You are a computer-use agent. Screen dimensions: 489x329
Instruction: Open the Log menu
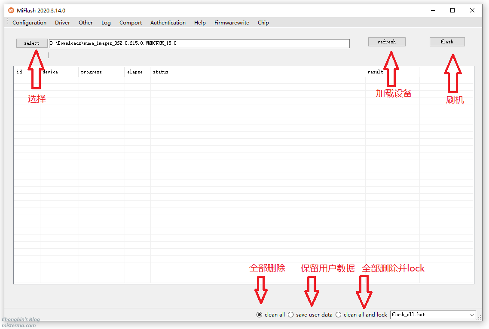[x=106, y=23]
